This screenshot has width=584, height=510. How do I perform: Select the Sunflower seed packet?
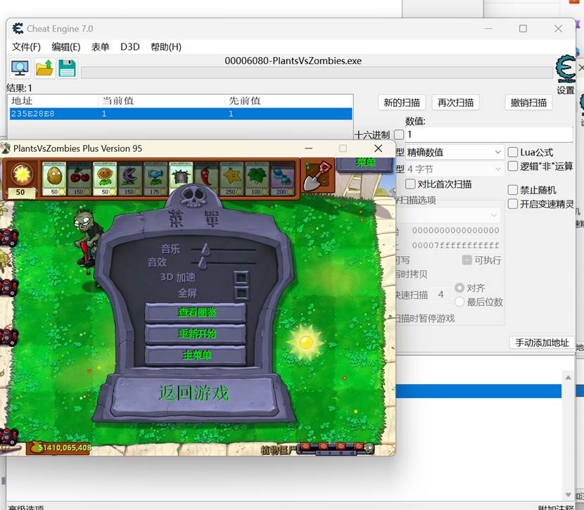tap(105, 179)
